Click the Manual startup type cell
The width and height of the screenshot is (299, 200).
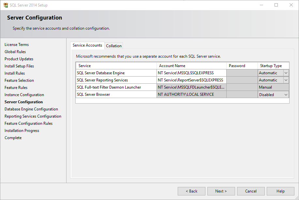pos(274,87)
